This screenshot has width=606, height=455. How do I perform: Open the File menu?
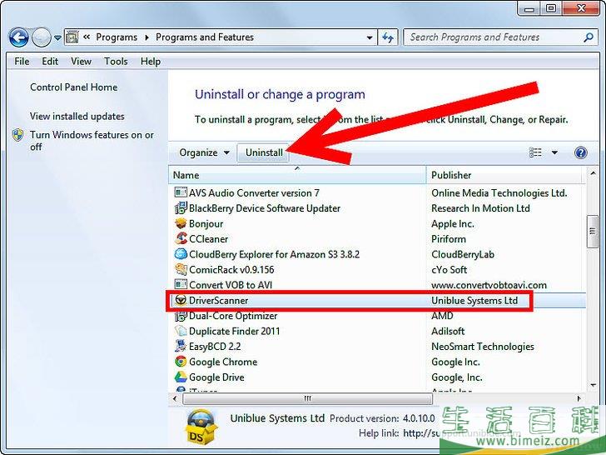[x=22, y=62]
